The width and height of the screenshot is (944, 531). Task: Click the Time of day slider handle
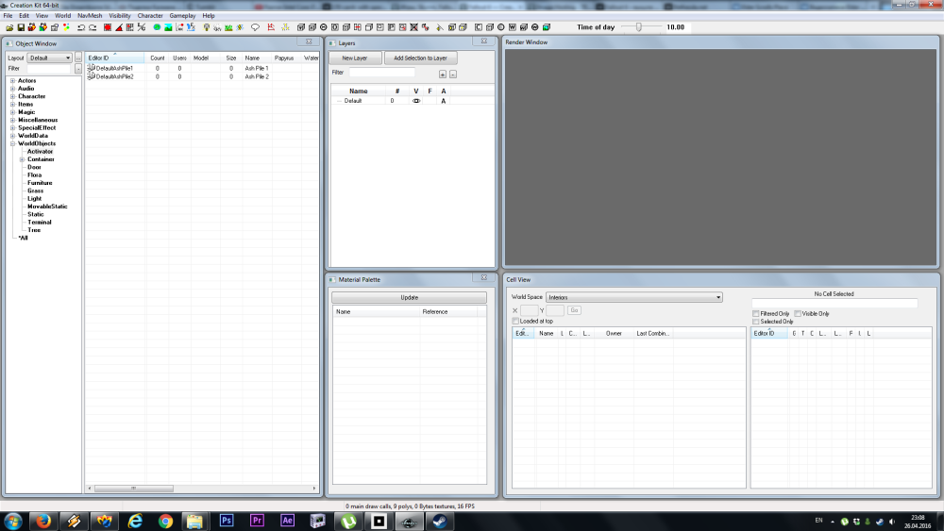click(639, 27)
